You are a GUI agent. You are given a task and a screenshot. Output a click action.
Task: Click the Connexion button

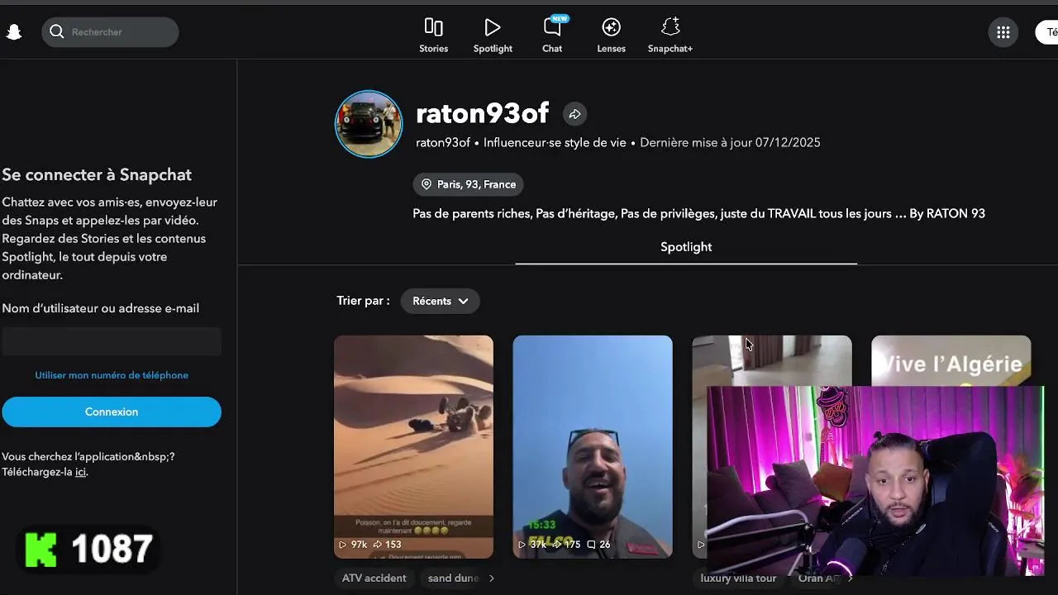[112, 412]
